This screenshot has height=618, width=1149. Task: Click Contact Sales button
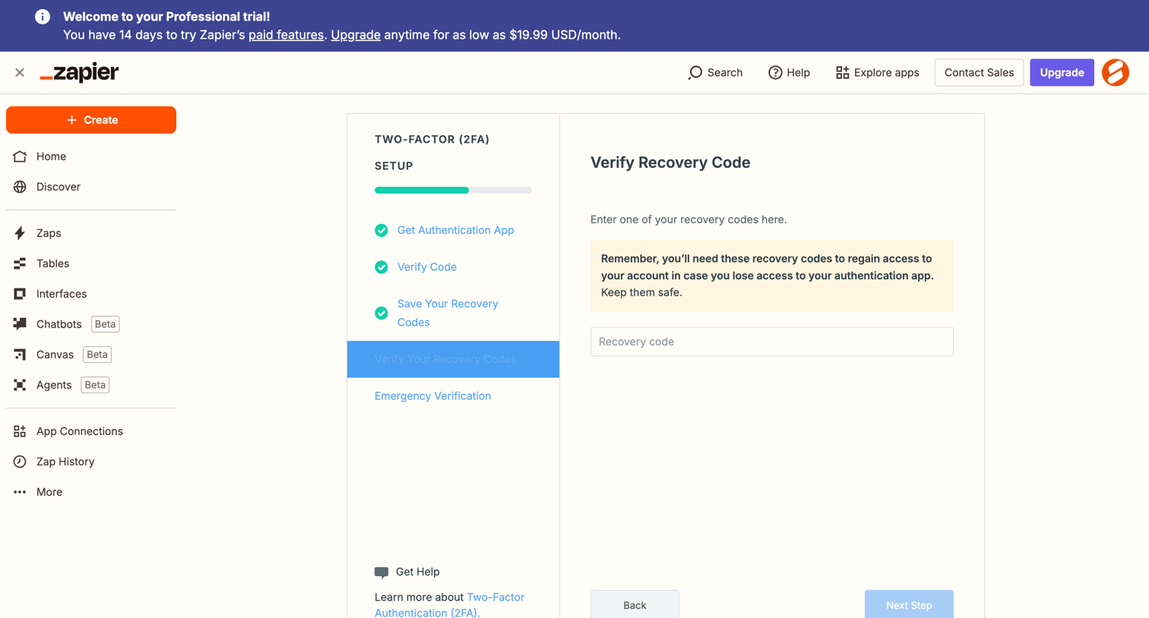coord(979,73)
